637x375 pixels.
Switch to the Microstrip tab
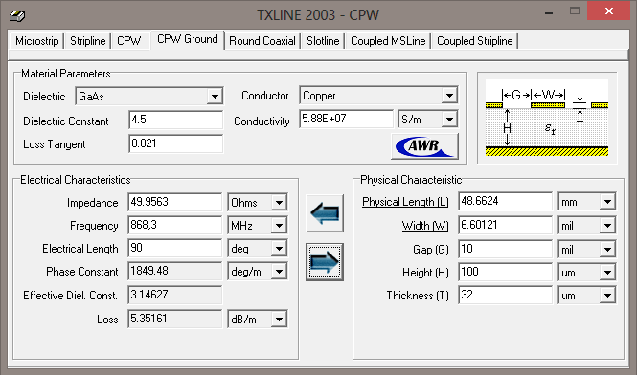click(37, 41)
